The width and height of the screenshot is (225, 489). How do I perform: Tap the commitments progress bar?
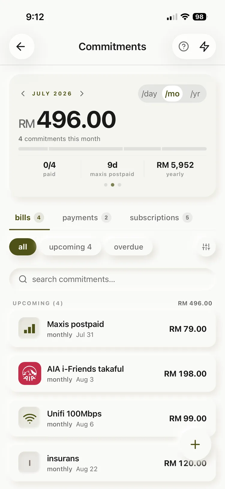point(112,149)
